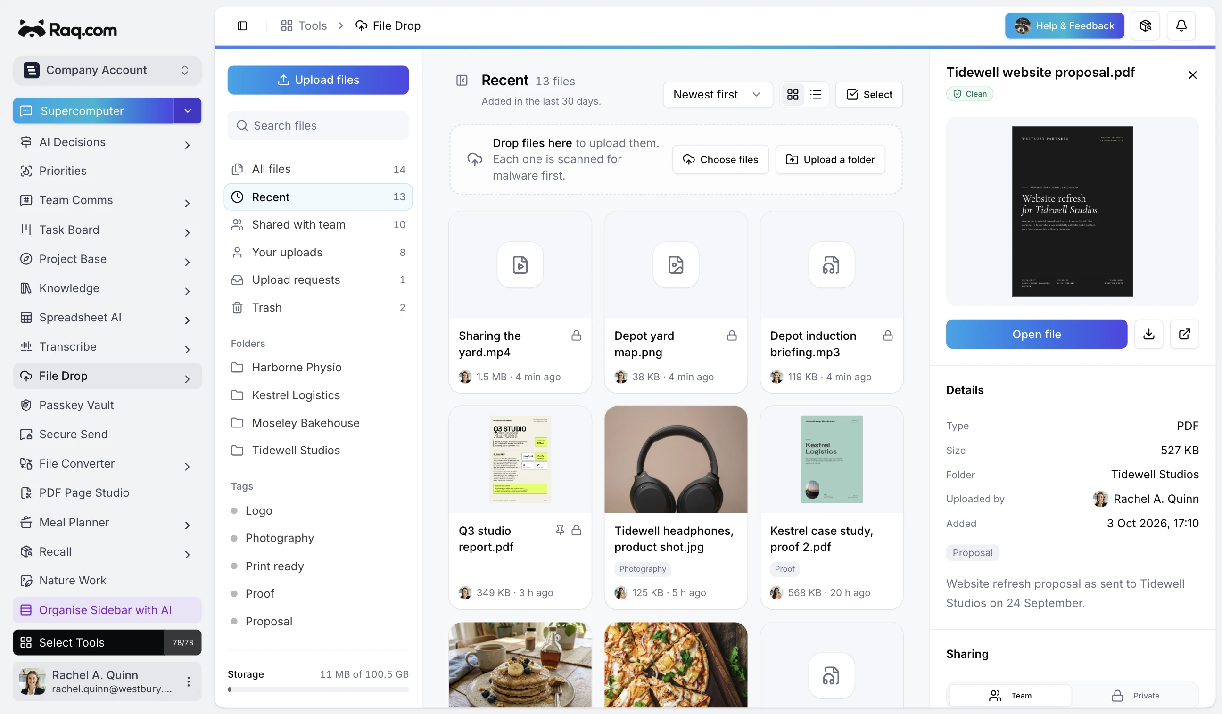The height and width of the screenshot is (714, 1222).
Task: Open Upload requests
Action: 318,279
